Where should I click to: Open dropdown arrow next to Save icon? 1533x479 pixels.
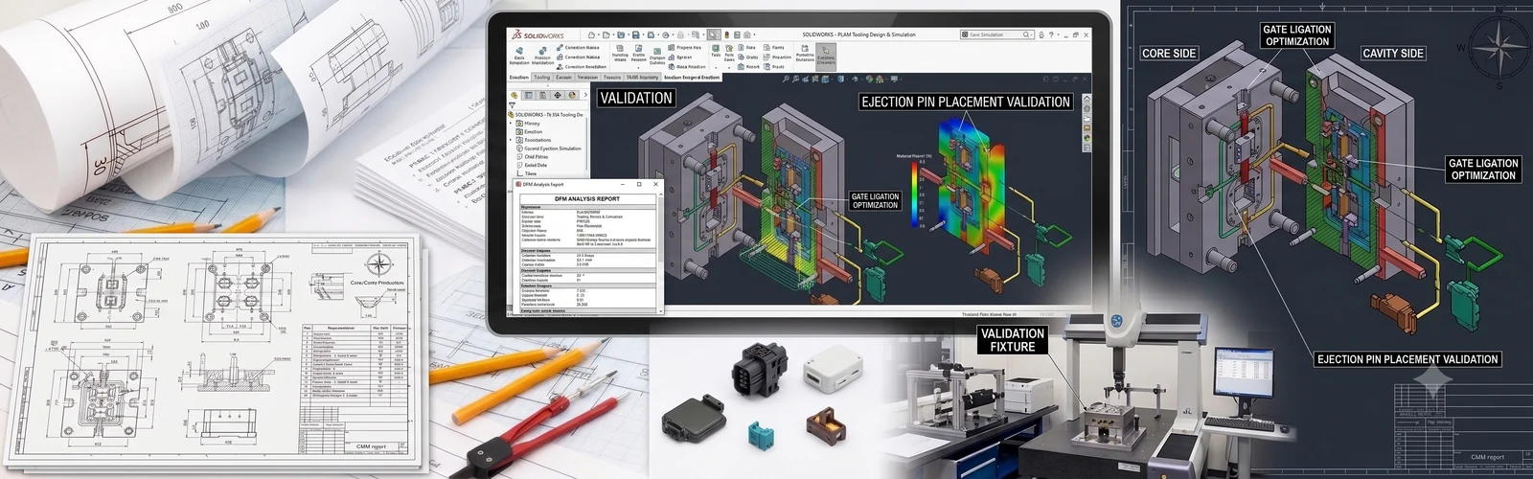click(643, 34)
